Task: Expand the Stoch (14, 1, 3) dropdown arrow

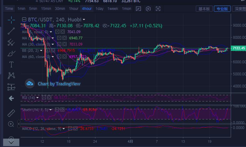Action: click(x=51, y=110)
